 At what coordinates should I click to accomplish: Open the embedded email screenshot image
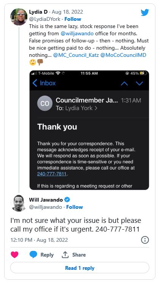tap(89, 130)
